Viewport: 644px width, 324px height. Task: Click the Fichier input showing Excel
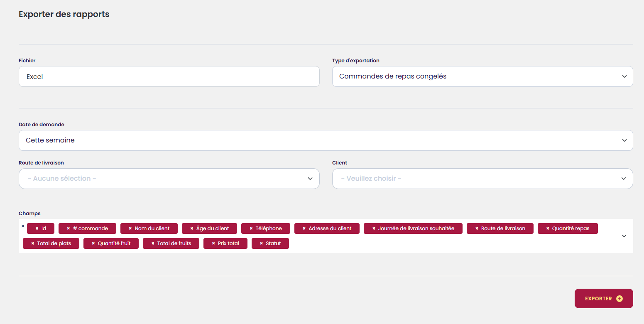[x=169, y=76]
